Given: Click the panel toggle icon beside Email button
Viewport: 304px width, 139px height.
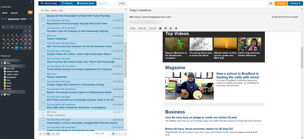Looking at the screenshot, I should coord(271,3).
